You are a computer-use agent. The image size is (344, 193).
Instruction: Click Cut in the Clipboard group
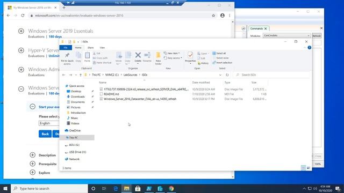(x=97, y=54)
